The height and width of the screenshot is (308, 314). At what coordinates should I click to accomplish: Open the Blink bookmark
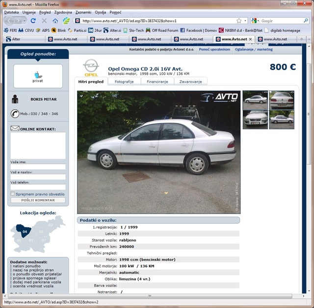58,31
